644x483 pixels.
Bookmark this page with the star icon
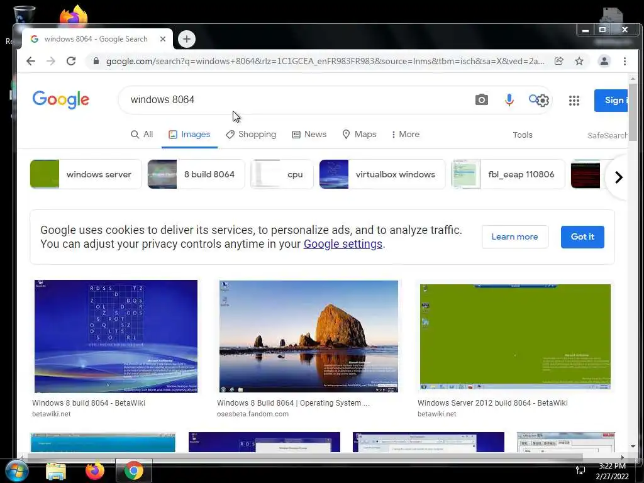(579, 61)
